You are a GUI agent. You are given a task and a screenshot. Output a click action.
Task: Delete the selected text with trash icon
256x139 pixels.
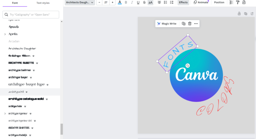190,24
